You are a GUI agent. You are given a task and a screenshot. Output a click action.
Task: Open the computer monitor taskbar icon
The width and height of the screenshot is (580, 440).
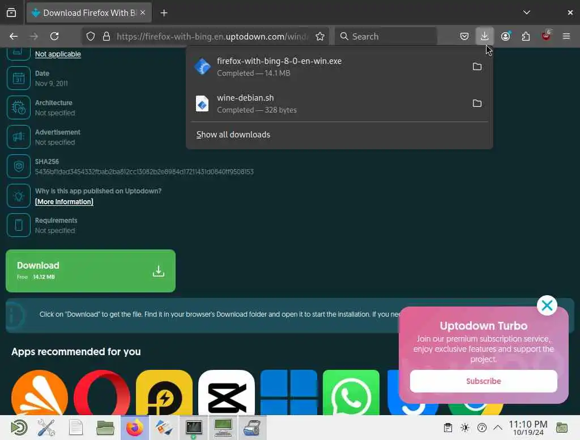pos(223,428)
